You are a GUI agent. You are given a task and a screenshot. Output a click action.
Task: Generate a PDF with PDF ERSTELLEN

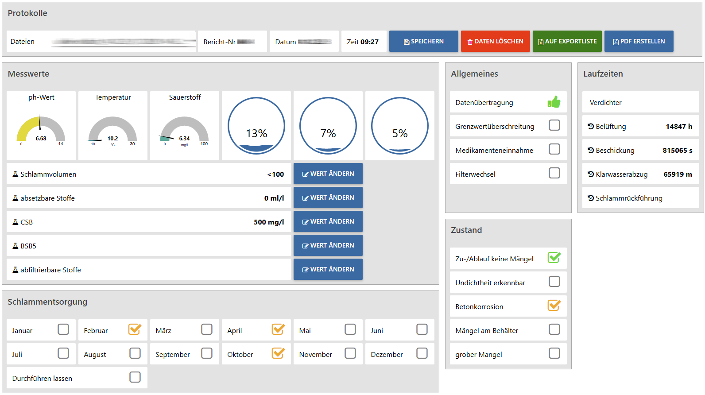639,41
